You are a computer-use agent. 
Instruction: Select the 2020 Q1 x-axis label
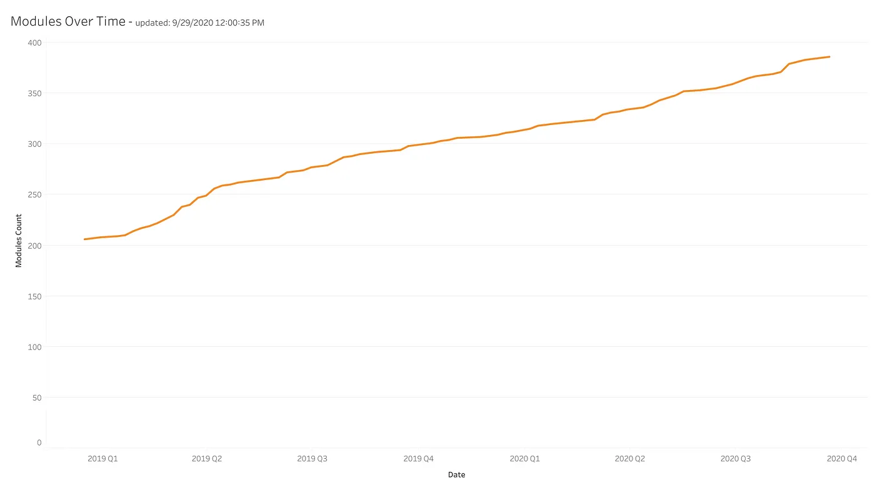pyautogui.click(x=525, y=459)
